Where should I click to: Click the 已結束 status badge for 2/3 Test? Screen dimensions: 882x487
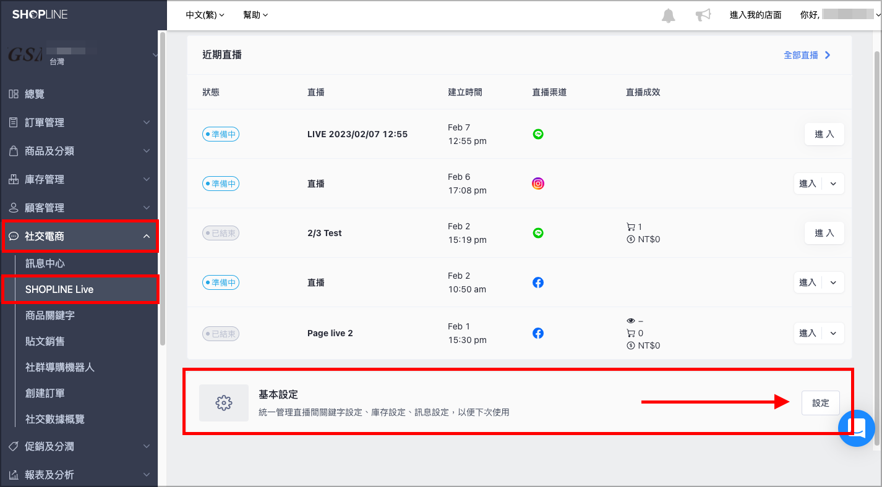pos(221,233)
